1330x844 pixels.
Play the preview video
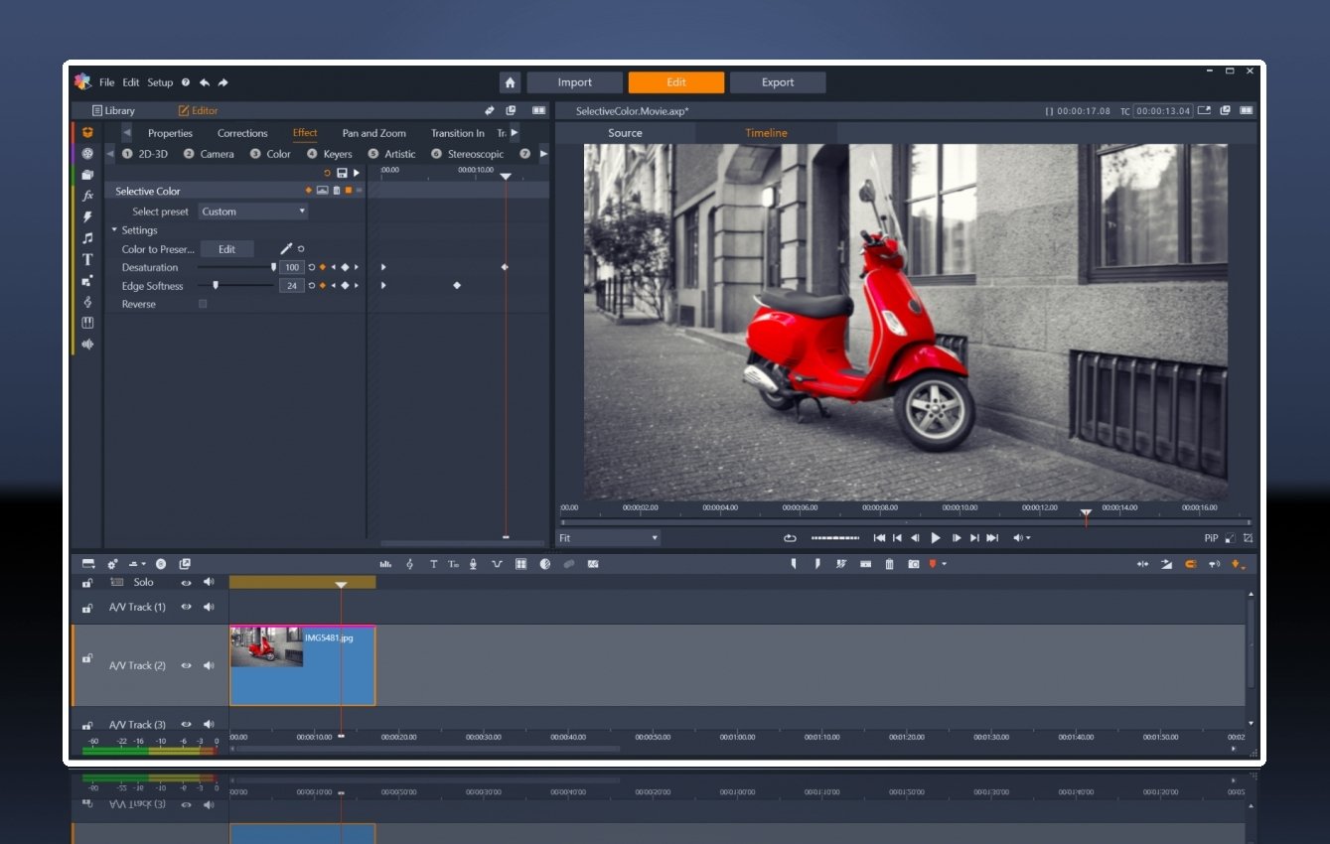935,538
